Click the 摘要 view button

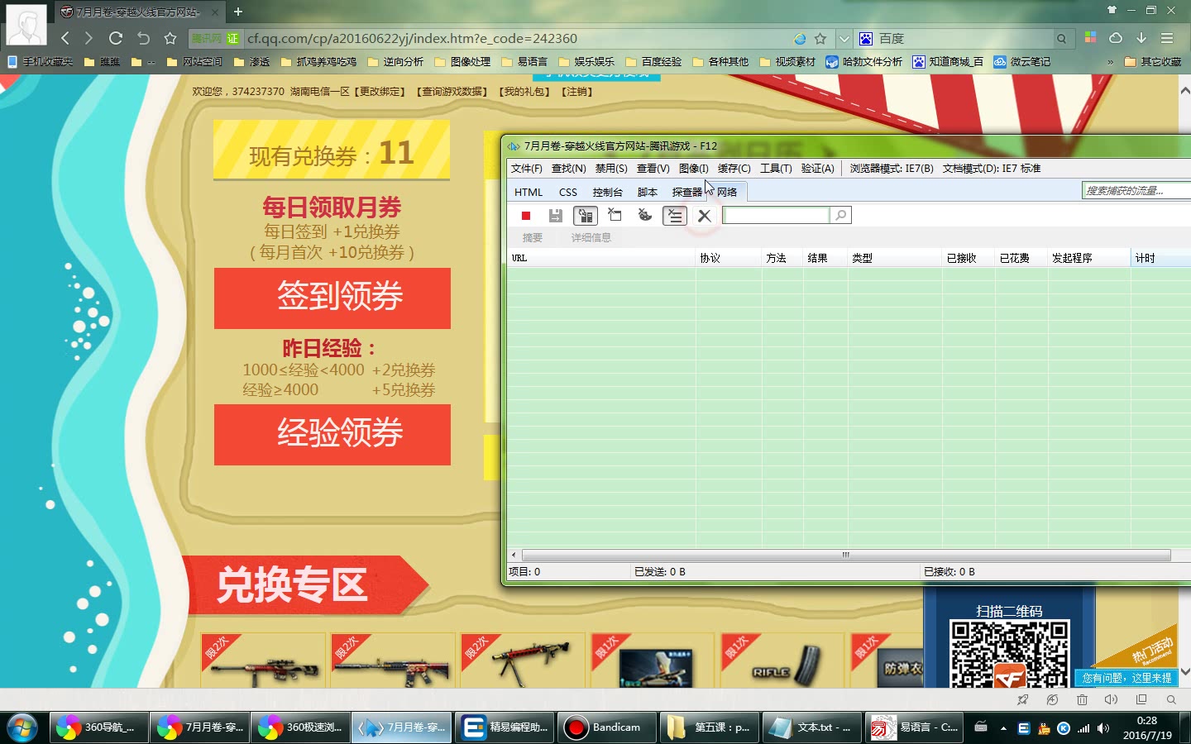click(533, 238)
